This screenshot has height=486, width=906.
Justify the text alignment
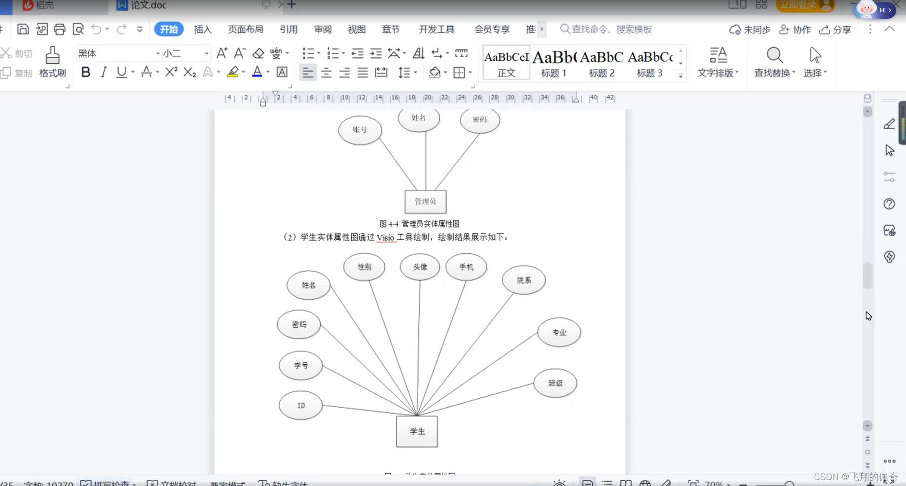(363, 73)
